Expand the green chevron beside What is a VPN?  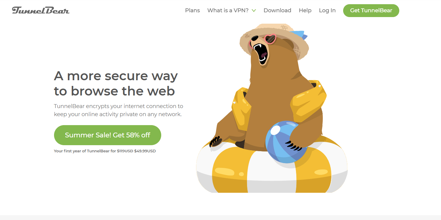point(254,10)
